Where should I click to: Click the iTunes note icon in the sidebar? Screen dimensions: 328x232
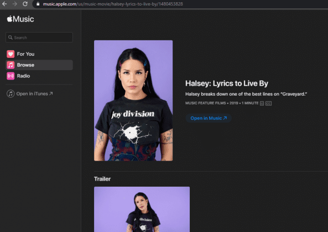11,94
